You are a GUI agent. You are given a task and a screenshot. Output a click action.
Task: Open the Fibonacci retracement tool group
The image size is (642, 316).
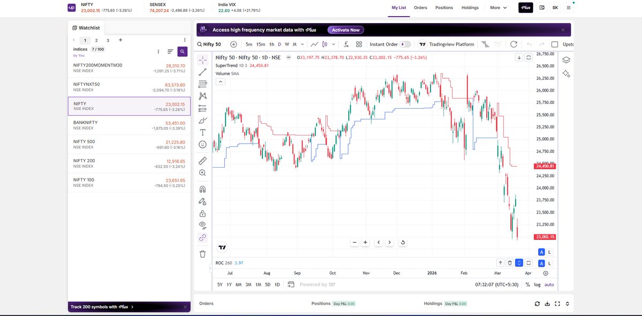point(202,84)
